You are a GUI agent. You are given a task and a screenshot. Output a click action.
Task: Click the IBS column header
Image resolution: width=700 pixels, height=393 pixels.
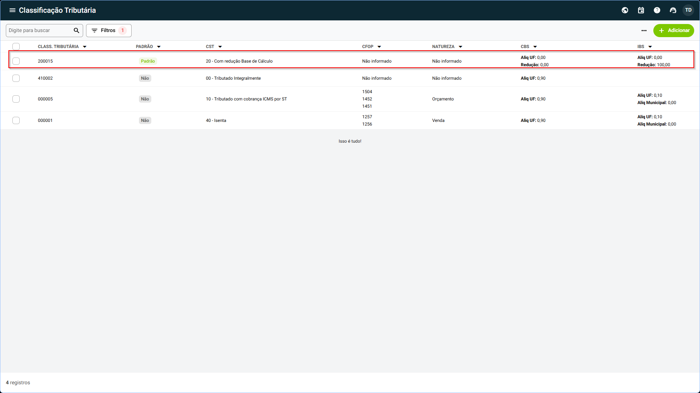641,47
